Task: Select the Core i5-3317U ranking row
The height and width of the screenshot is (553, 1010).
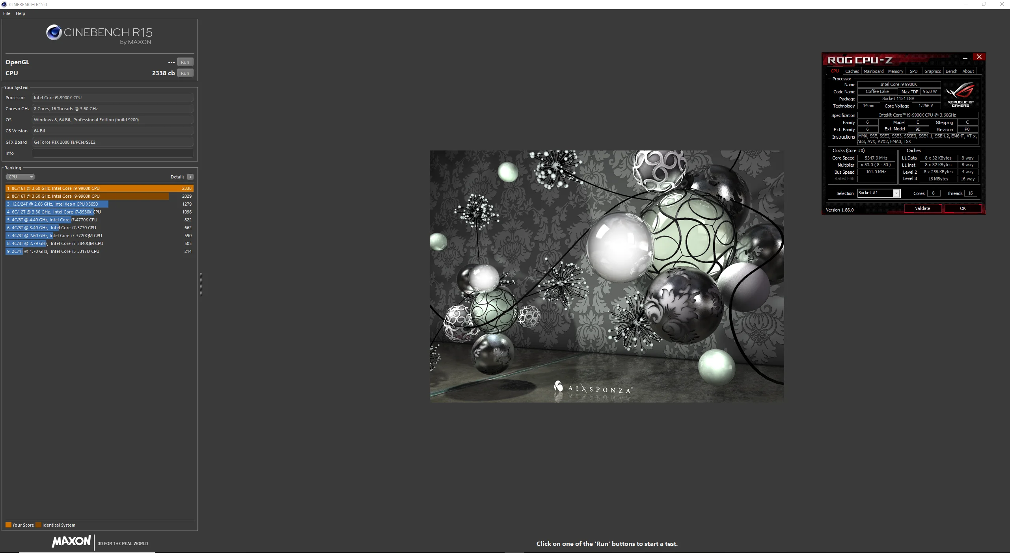Action: pos(99,251)
